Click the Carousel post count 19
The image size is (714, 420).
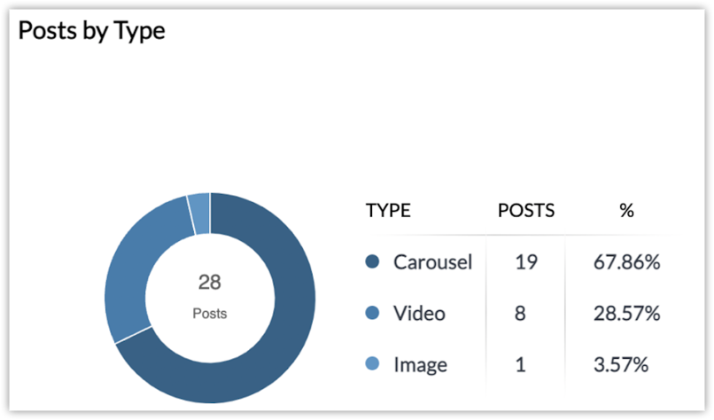click(526, 262)
